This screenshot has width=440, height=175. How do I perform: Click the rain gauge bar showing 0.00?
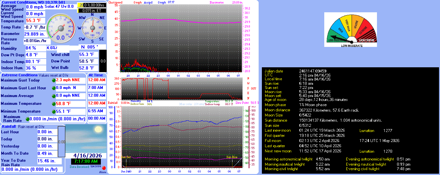62,141
